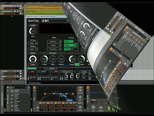This screenshot has height=116, width=154.
Task: Add a new track with plus icon
Action: (12, 16)
